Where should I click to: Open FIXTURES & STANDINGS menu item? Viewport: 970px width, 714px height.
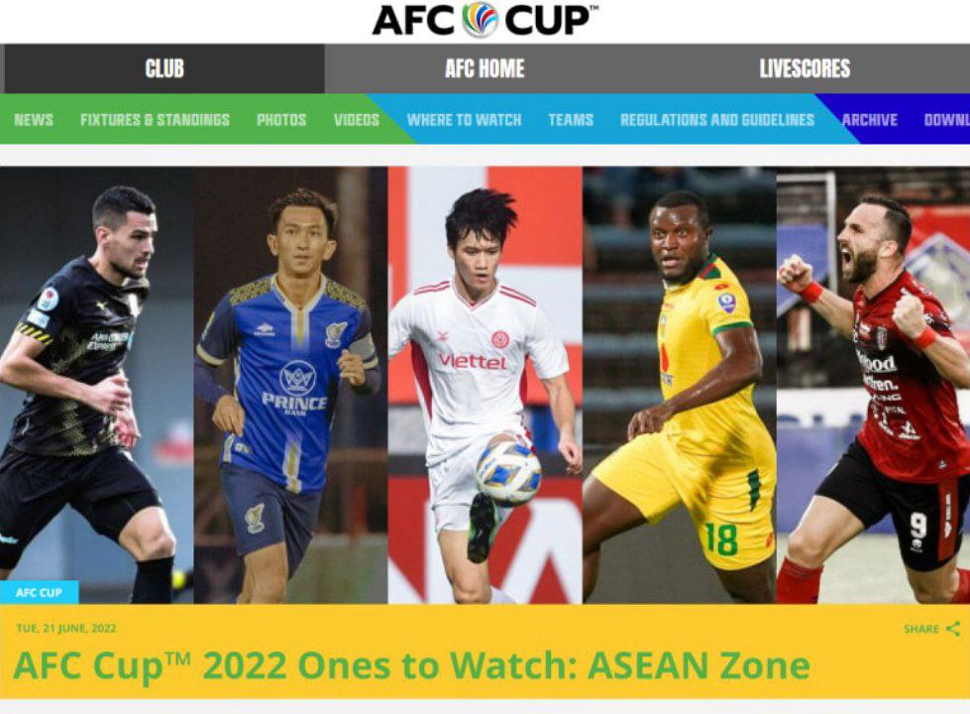[x=155, y=120]
